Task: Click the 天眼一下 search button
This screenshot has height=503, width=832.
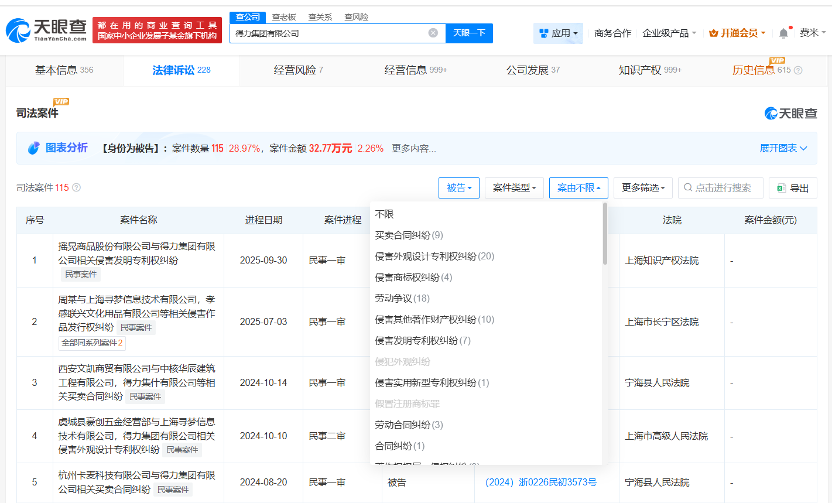Action: pos(470,33)
